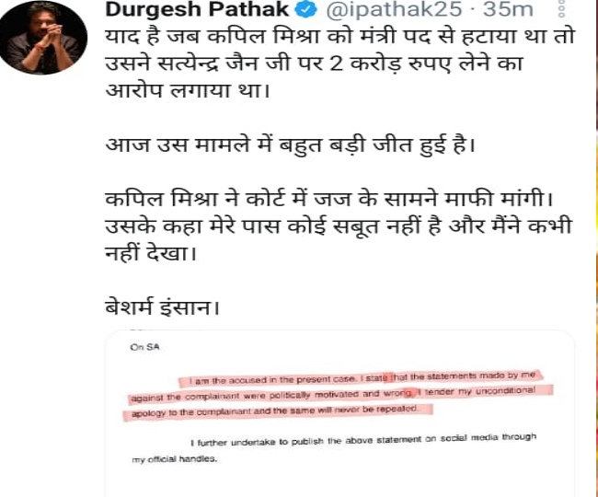Click highlighted line 'I am the accused'
The image size is (598, 497).
[x=362, y=378]
